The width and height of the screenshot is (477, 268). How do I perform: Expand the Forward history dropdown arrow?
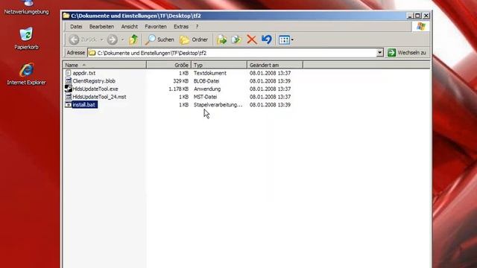122,39
